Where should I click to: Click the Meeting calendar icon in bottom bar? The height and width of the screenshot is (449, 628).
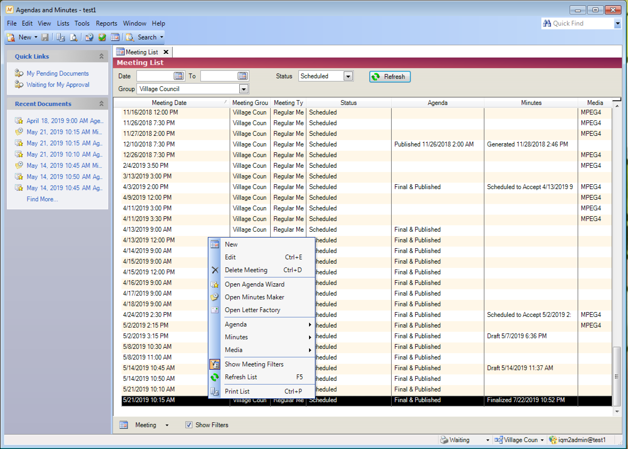pos(124,425)
